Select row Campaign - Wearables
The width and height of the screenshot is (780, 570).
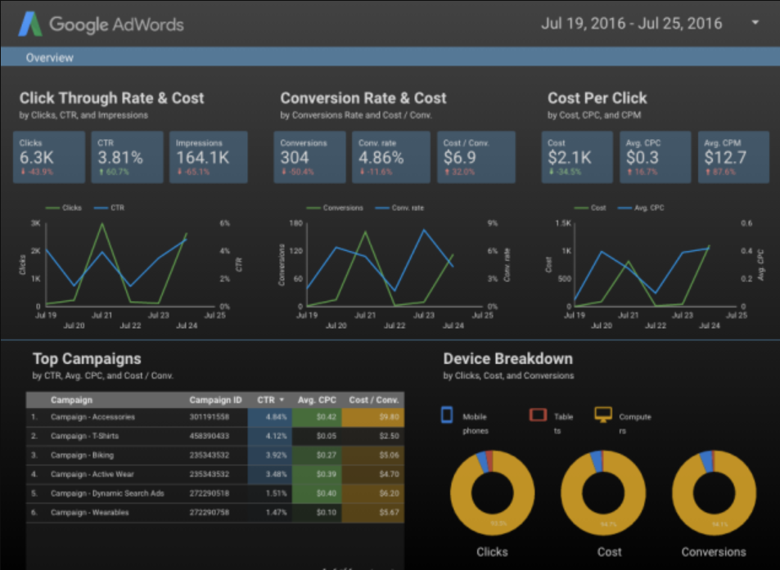click(x=215, y=513)
